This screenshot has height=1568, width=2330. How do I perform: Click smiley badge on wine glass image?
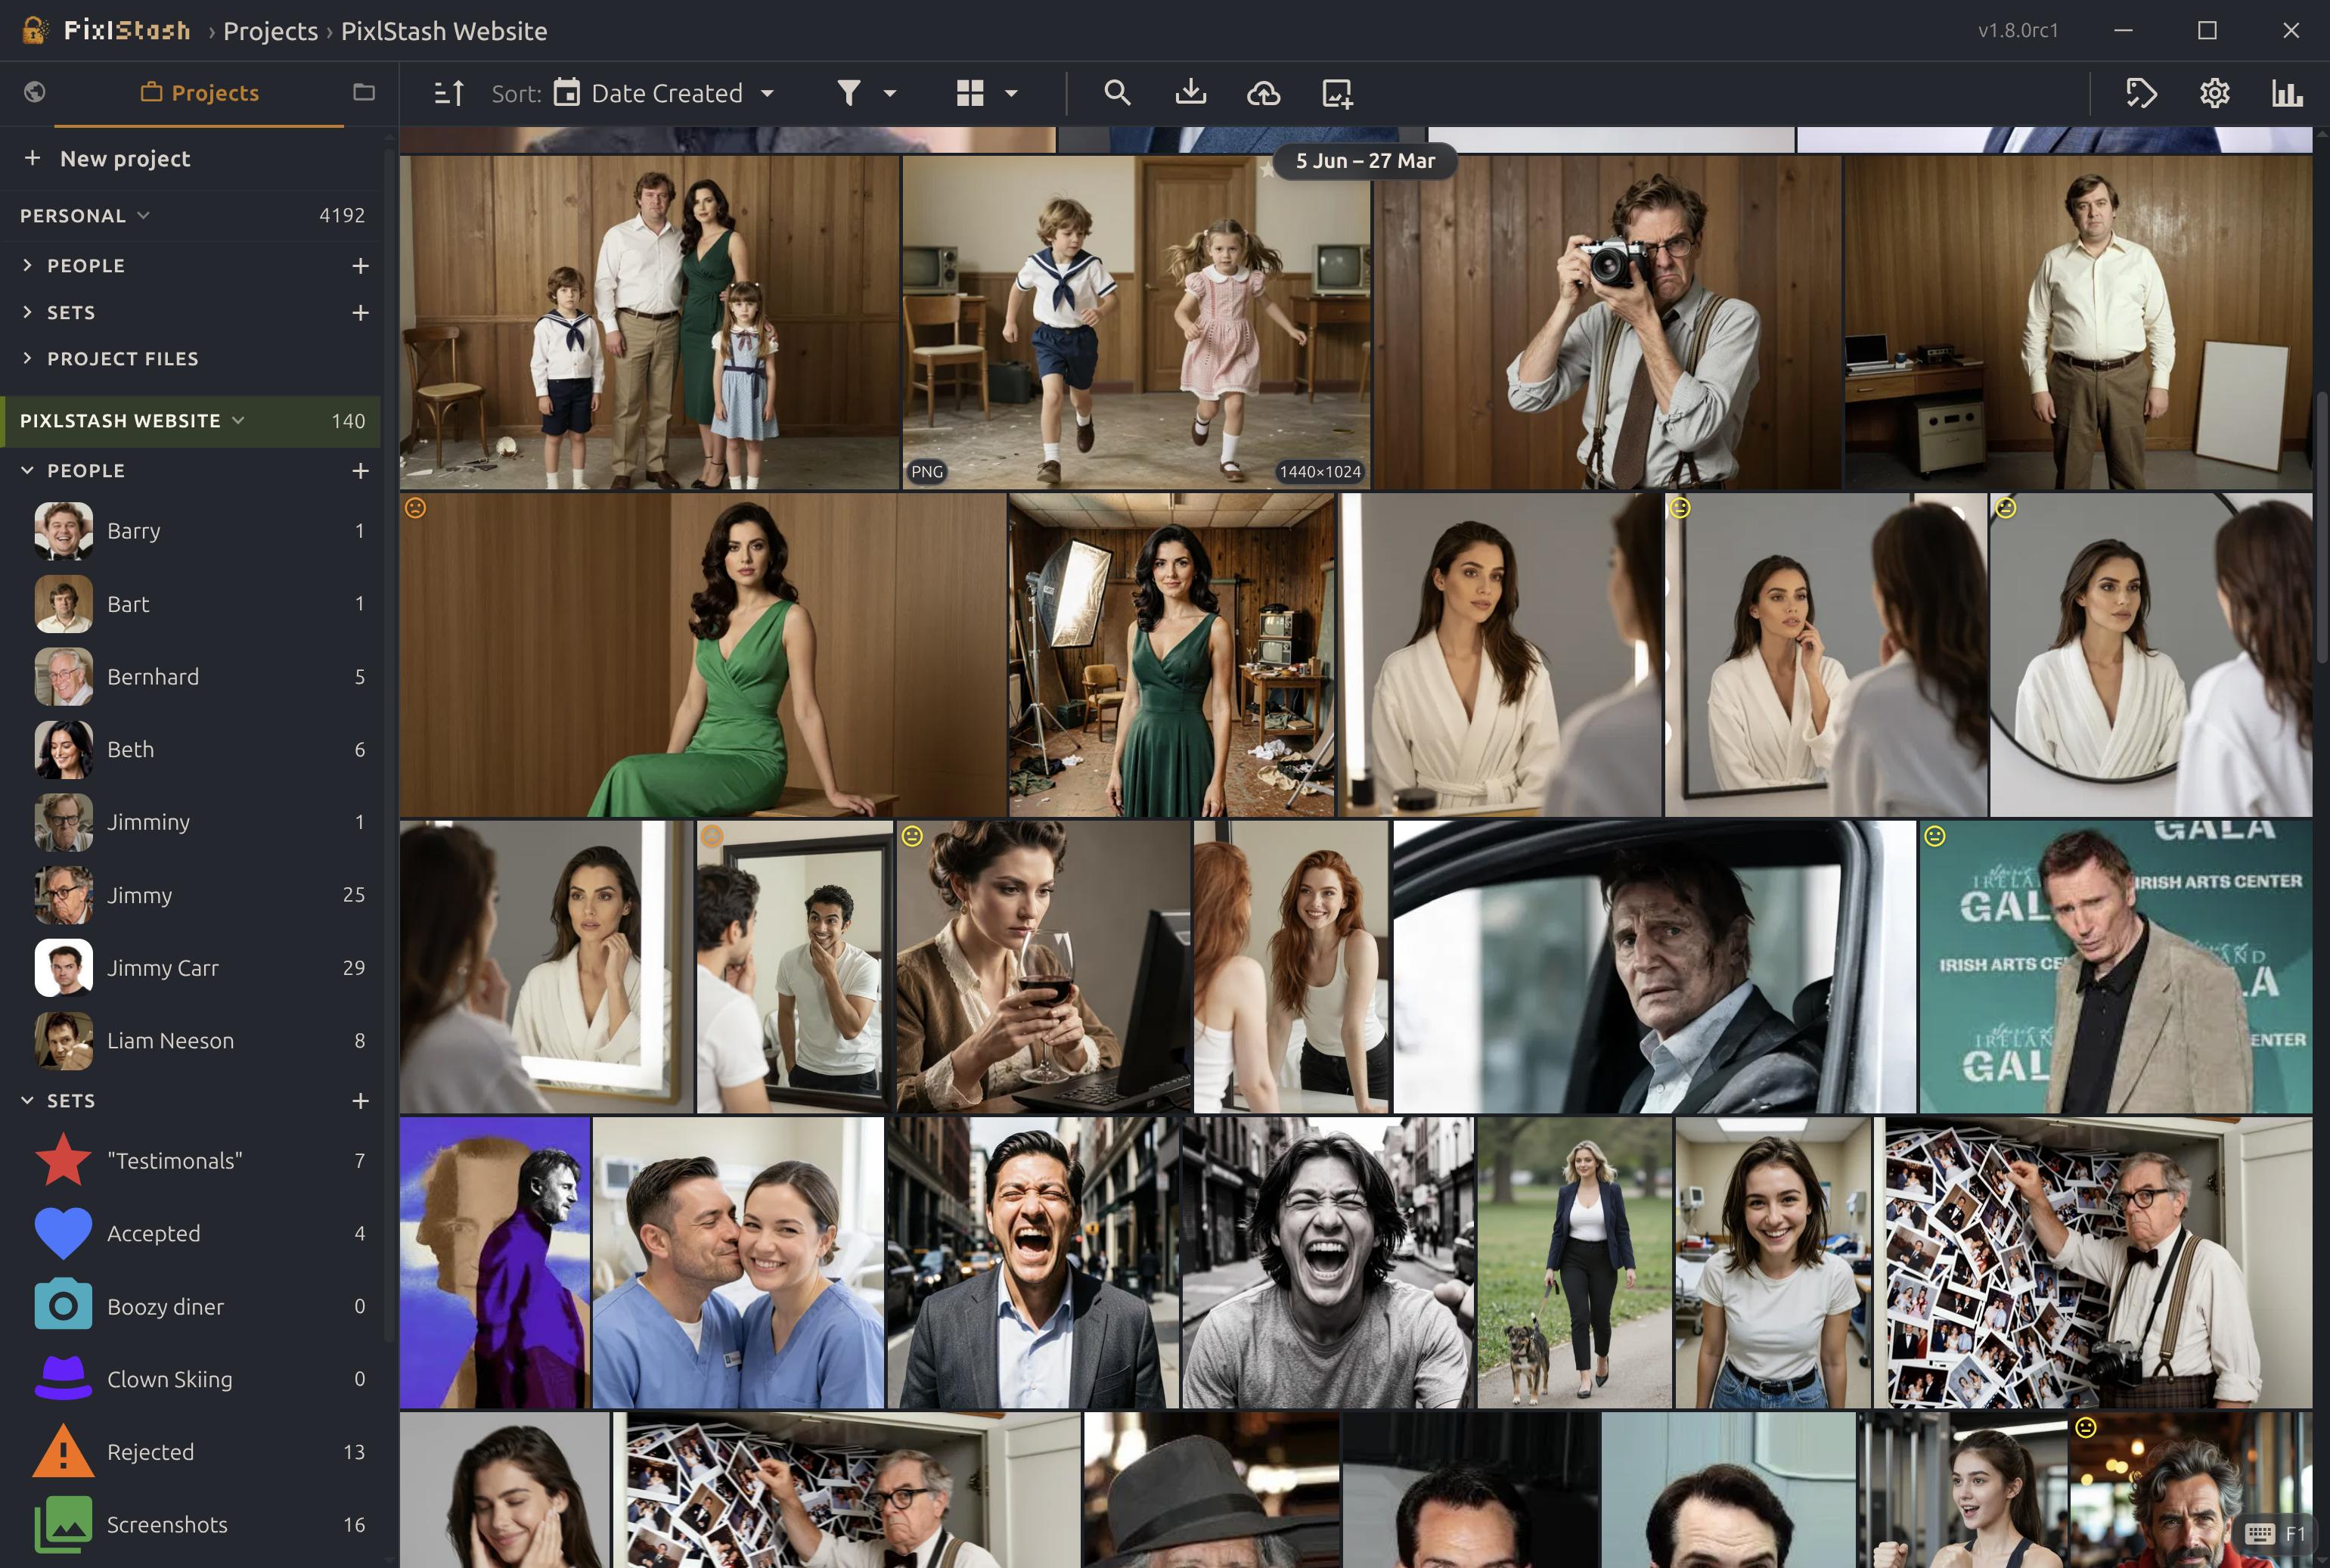[x=911, y=836]
